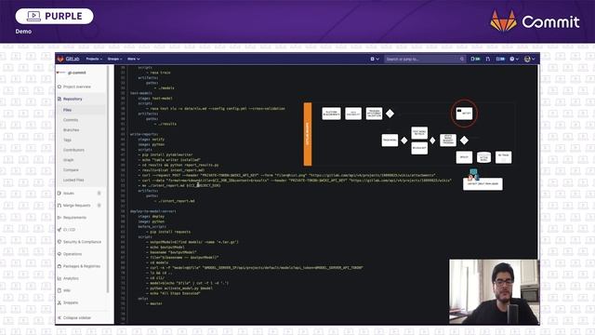Open the Groups dropdown menu
Image resolution: width=595 pixels, height=335 pixels.
click(x=114, y=59)
